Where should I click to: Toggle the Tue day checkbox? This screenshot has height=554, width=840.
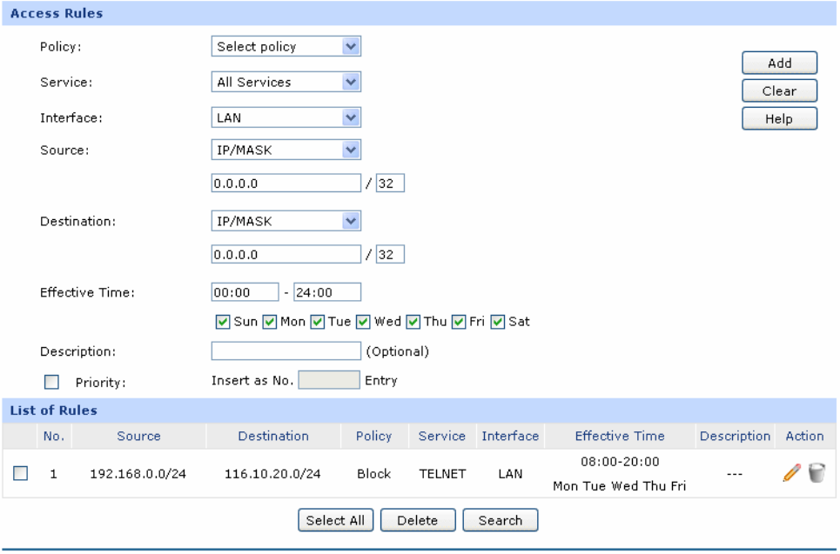pos(317,322)
